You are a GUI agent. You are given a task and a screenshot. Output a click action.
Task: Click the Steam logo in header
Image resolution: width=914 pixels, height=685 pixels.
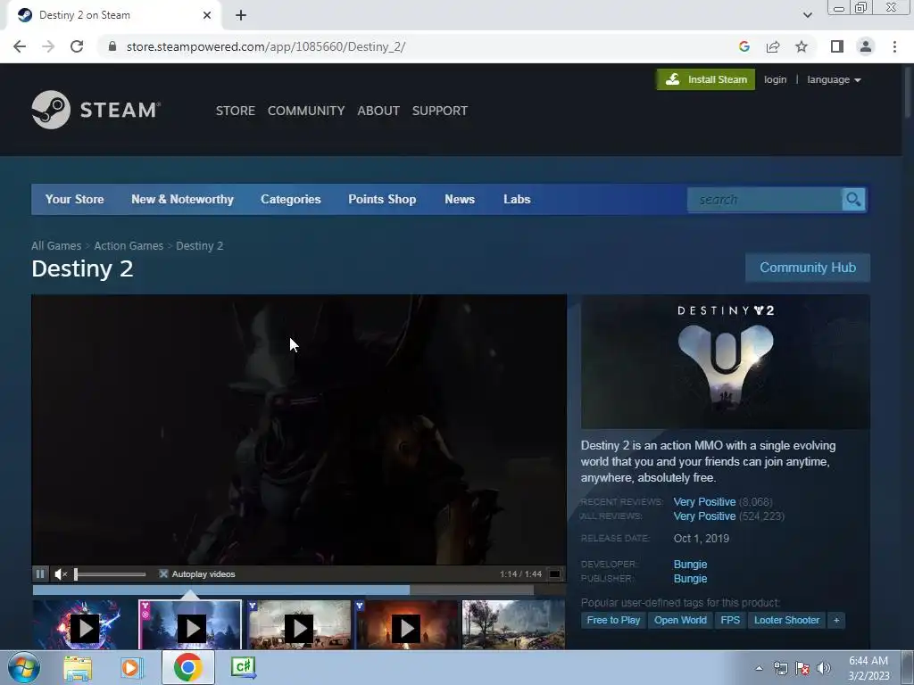tap(96, 110)
